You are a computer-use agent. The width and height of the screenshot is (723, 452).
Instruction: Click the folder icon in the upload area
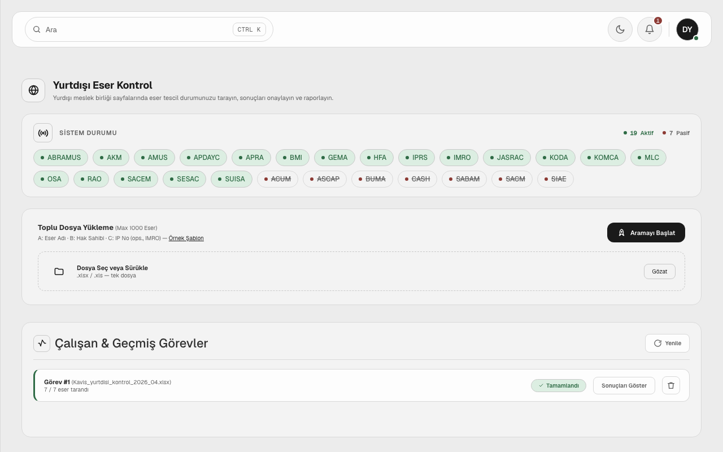coord(59,271)
